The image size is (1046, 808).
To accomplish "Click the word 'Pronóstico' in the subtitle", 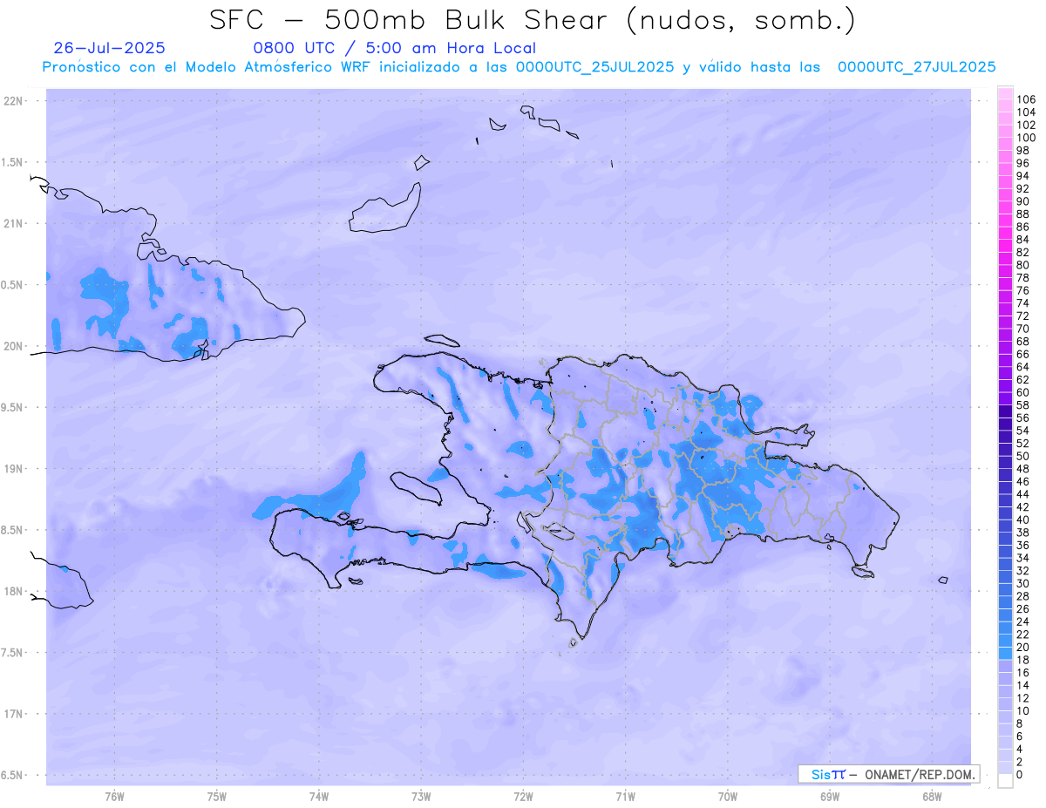I will [84, 67].
